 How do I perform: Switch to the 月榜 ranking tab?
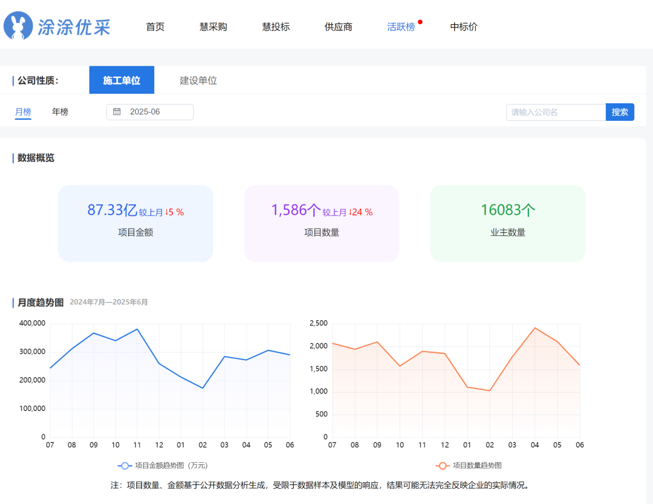point(23,112)
